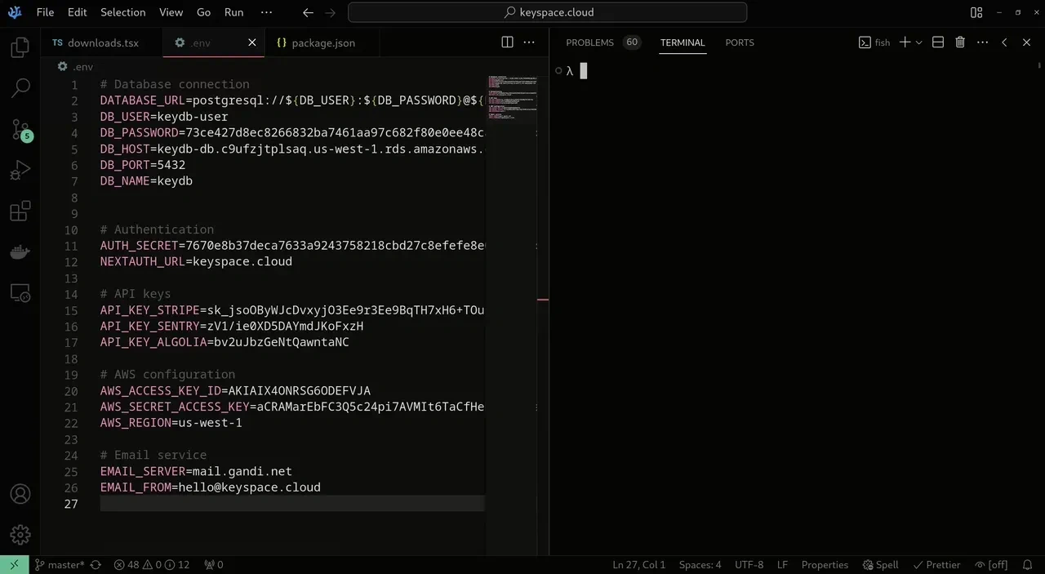Kill terminal with trash icon
1045x574 pixels.
tap(960, 42)
